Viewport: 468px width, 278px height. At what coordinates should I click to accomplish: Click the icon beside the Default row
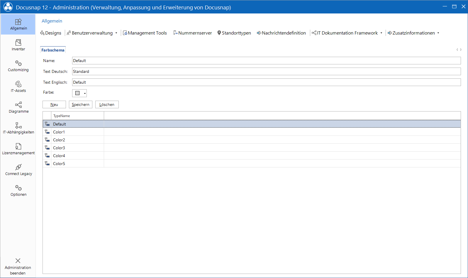(x=47, y=124)
